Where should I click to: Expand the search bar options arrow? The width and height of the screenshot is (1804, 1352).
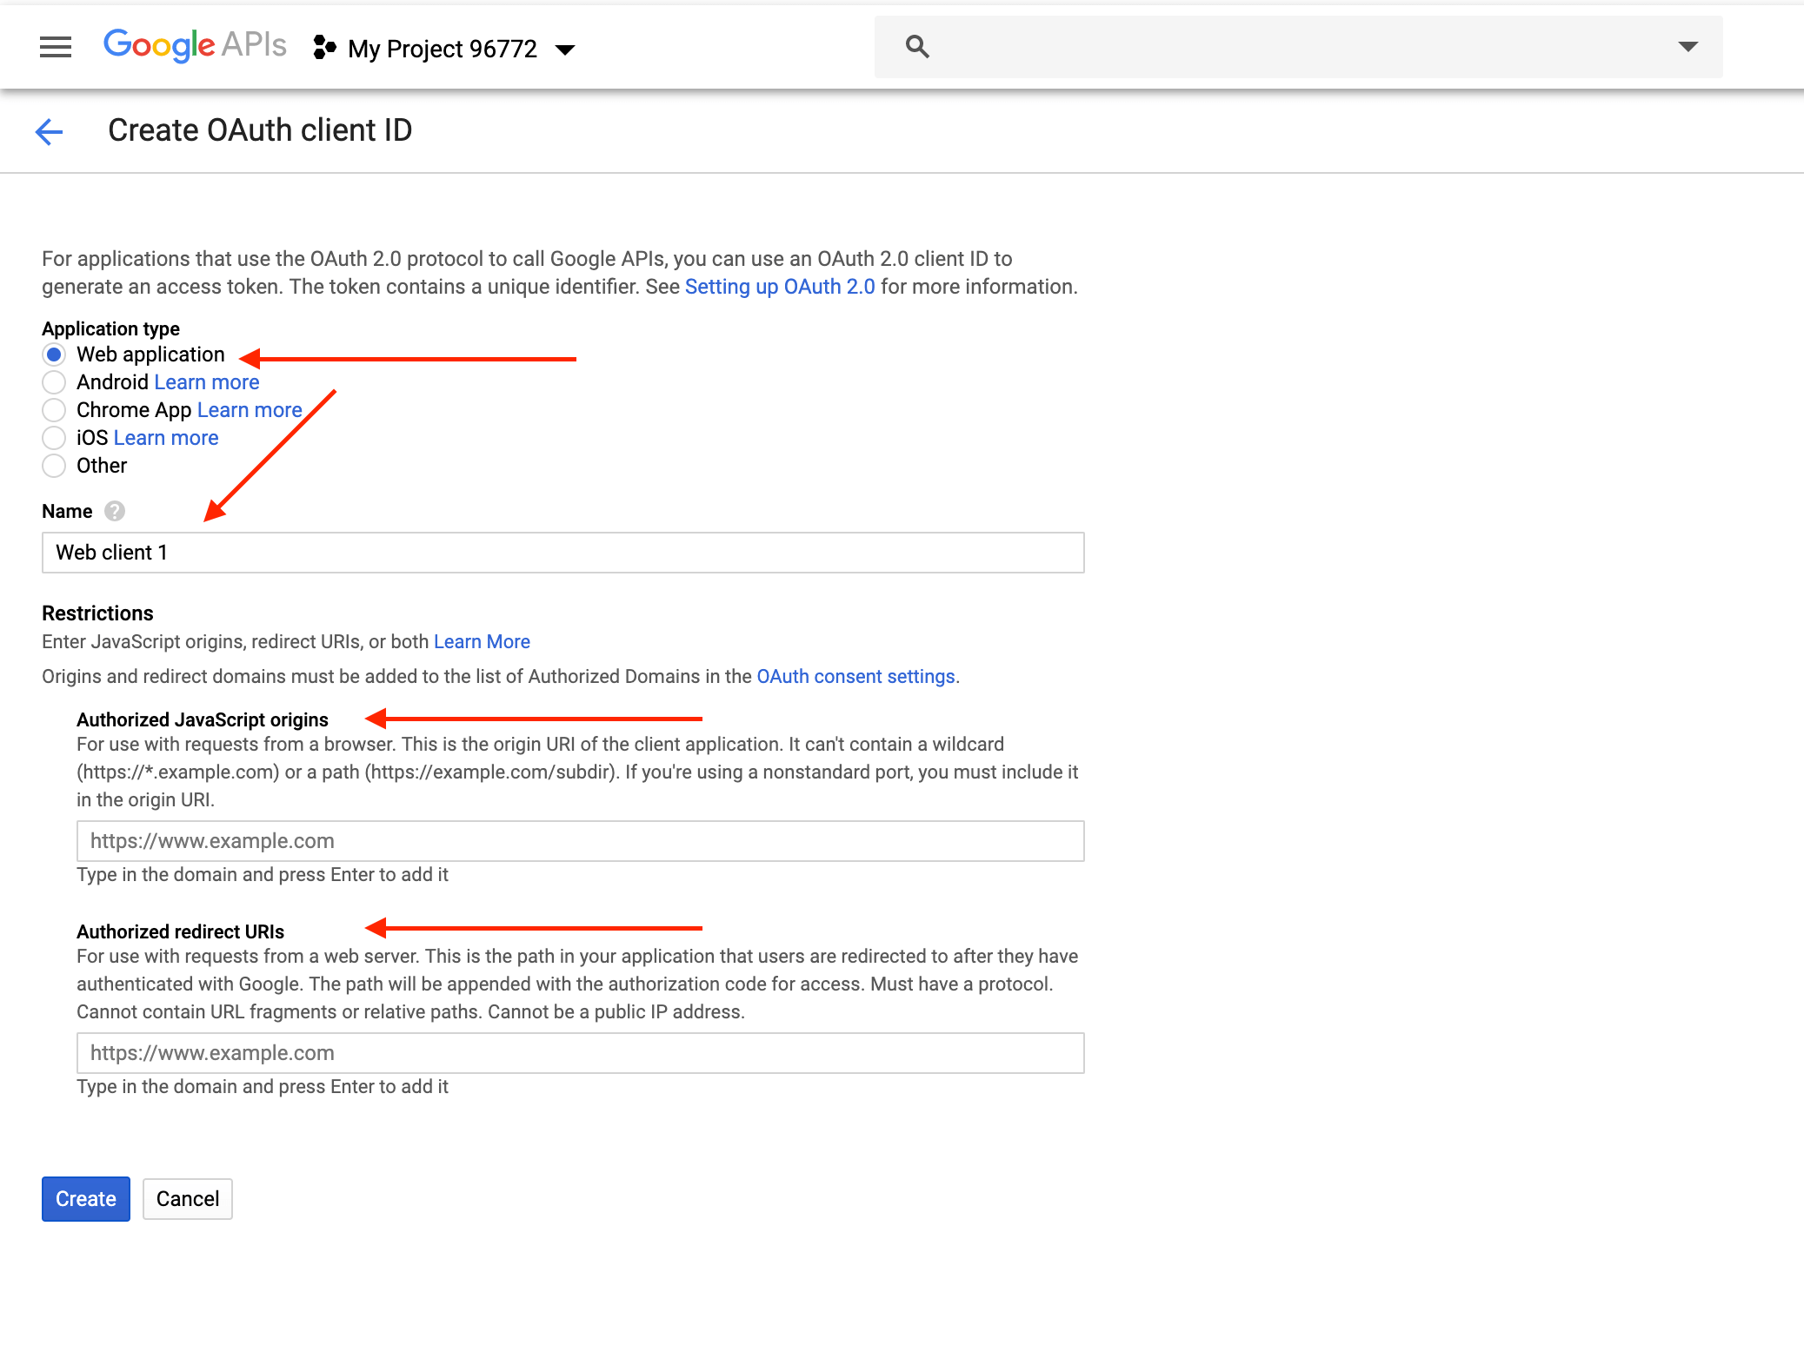click(x=1688, y=47)
